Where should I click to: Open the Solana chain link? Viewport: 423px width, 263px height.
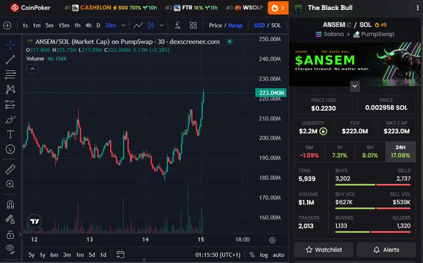(330, 34)
